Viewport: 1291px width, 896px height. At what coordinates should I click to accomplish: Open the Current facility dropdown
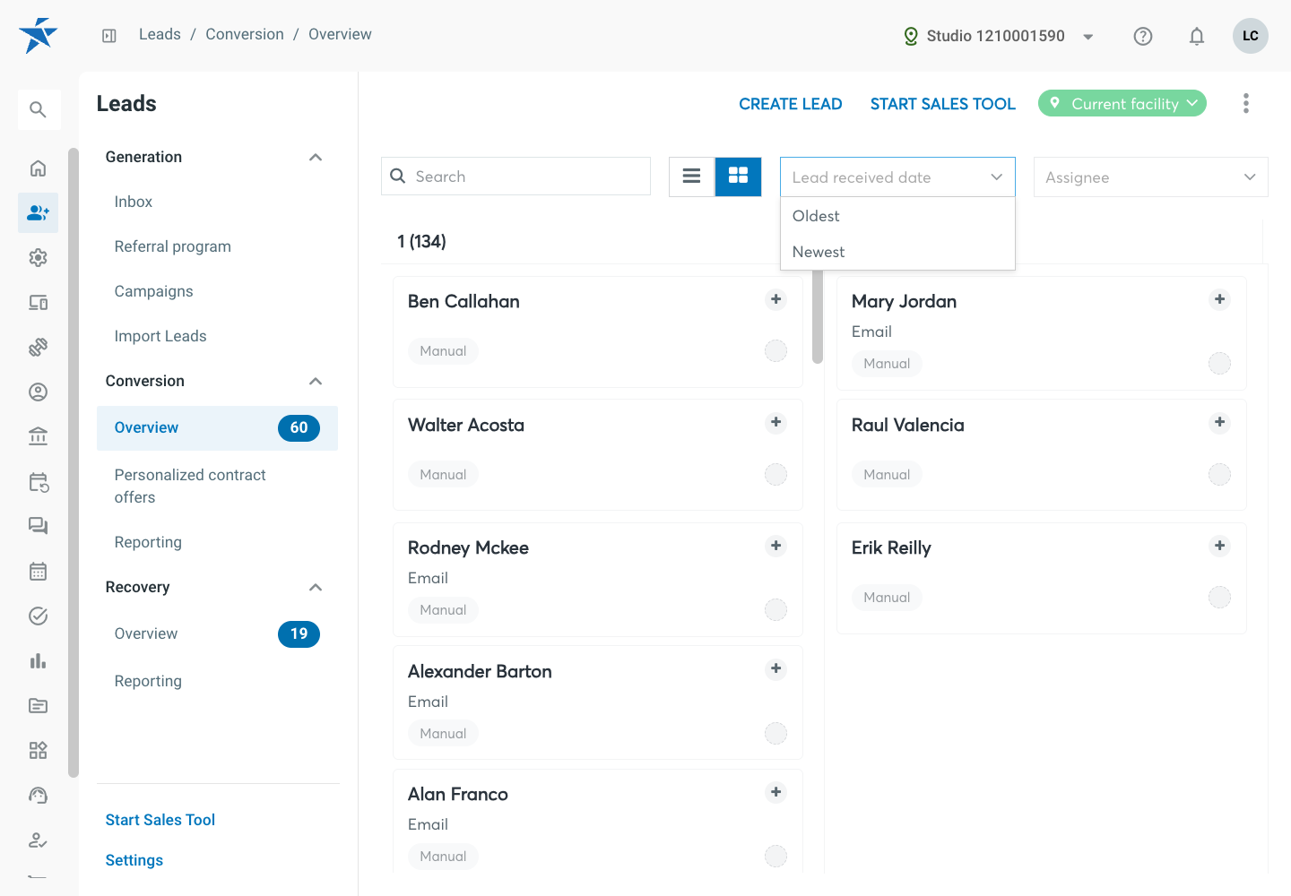click(1122, 103)
